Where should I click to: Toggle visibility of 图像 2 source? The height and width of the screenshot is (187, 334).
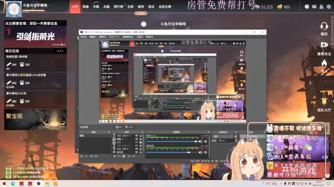(137, 139)
